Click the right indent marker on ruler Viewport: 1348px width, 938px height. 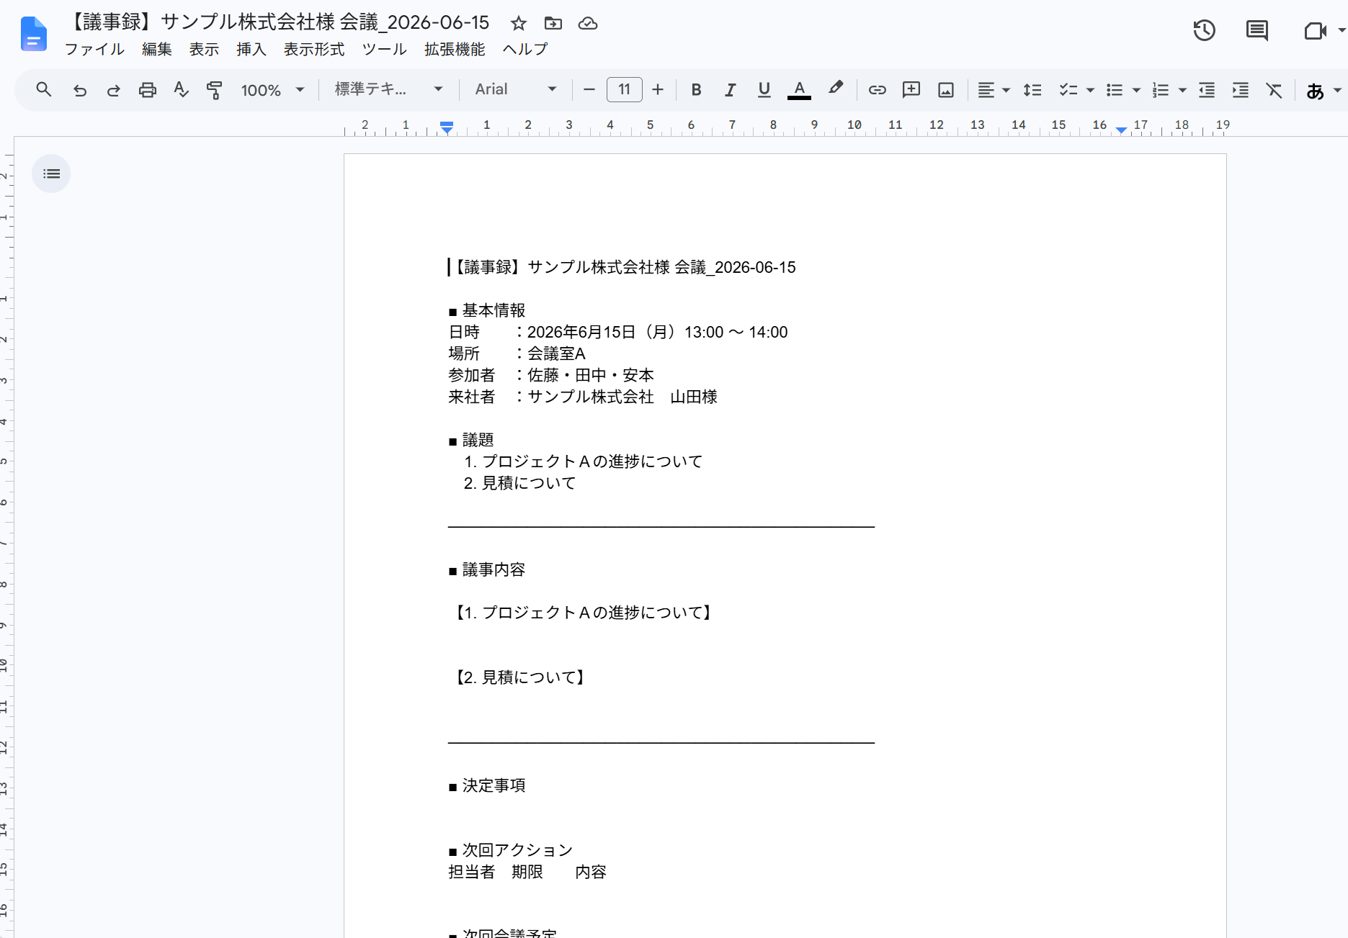pyautogui.click(x=1122, y=130)
